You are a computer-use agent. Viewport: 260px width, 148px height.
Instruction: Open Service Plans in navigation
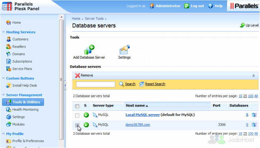click(22, 69)
